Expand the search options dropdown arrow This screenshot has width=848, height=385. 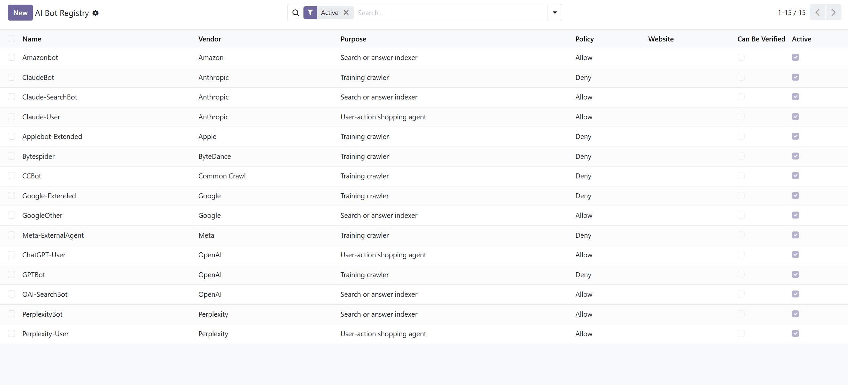tap(555, 13)
